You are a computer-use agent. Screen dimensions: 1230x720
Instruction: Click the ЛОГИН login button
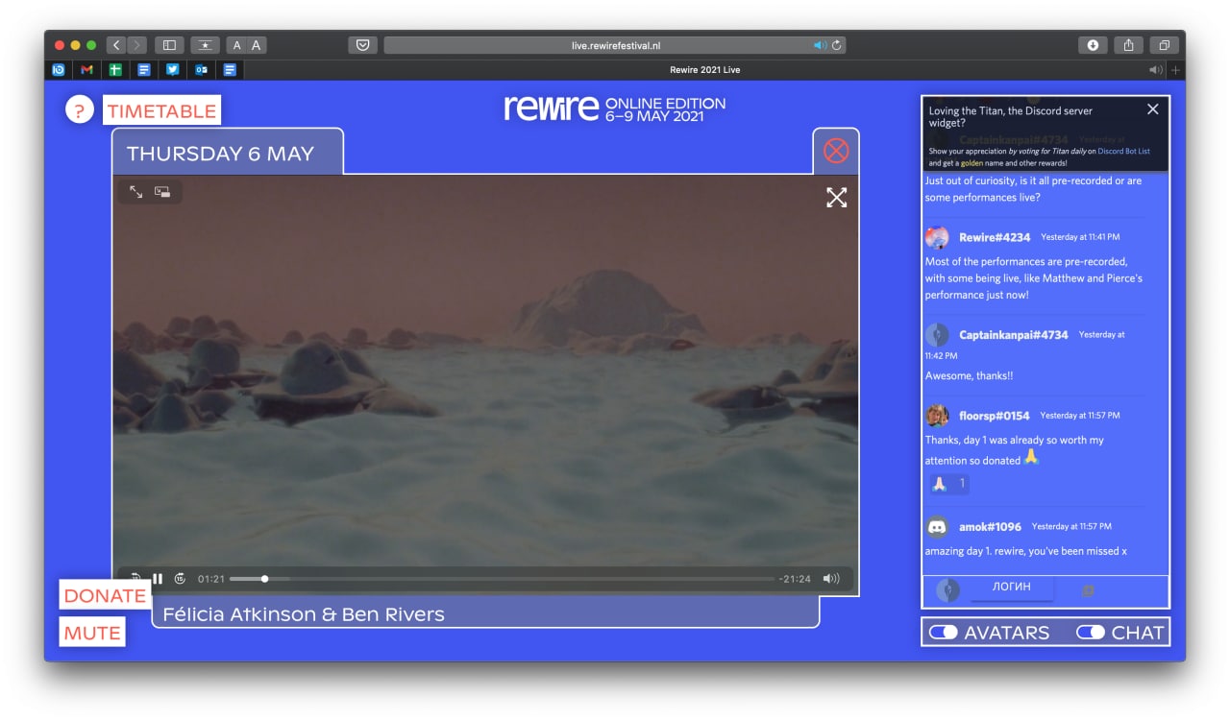(x=1012, y=588)
